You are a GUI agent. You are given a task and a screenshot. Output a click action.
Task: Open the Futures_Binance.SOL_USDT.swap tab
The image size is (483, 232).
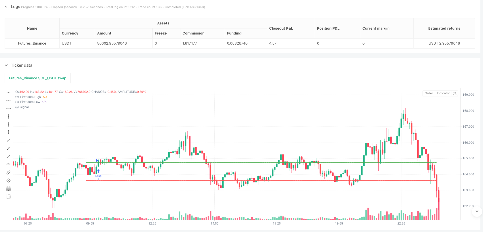(x=37, y=78)
